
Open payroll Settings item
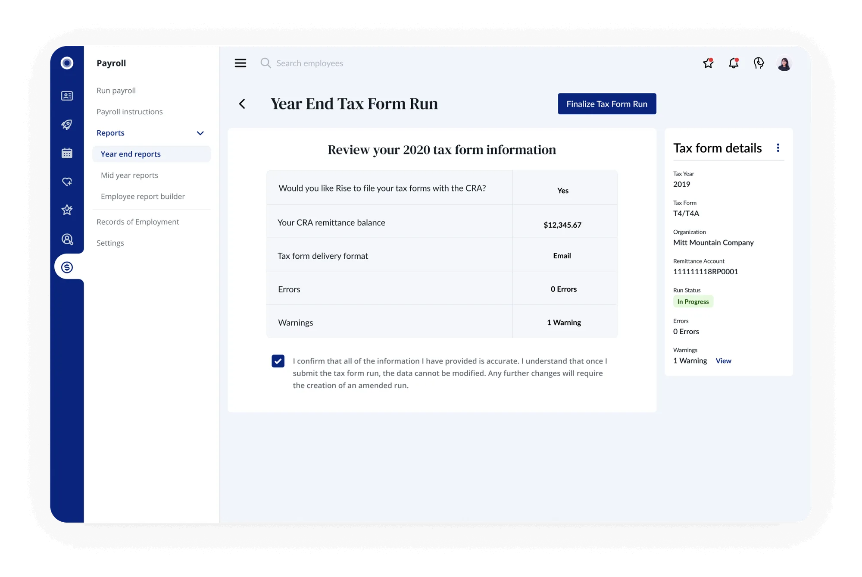tap(110, 243)
